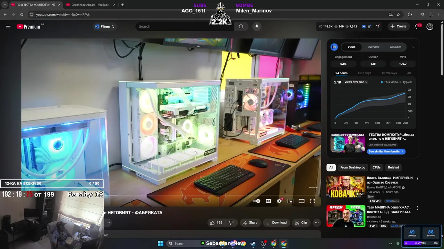Open Ковачки recommended video thumbnail
The width and height of the screenshot is (444, 249).
point(346,186)
